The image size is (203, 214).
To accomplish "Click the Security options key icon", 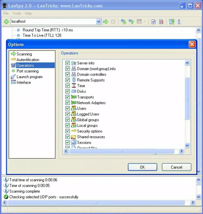I will tap(74, 131).
